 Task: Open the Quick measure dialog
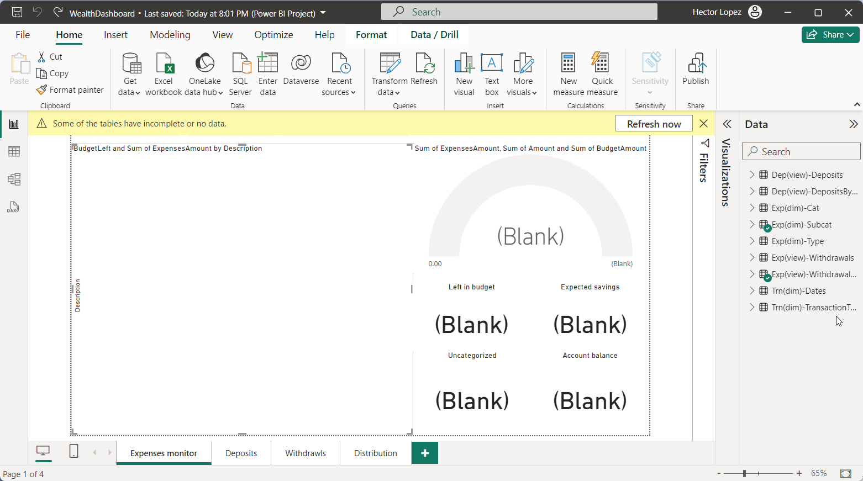tap(602, 73)
